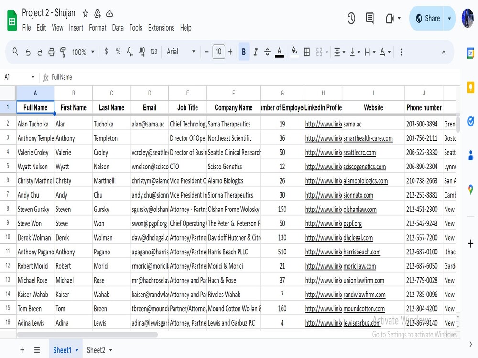Undo the last action
Image resolution: width=478 pixels, height=358 pixels.
pos(28,52)
